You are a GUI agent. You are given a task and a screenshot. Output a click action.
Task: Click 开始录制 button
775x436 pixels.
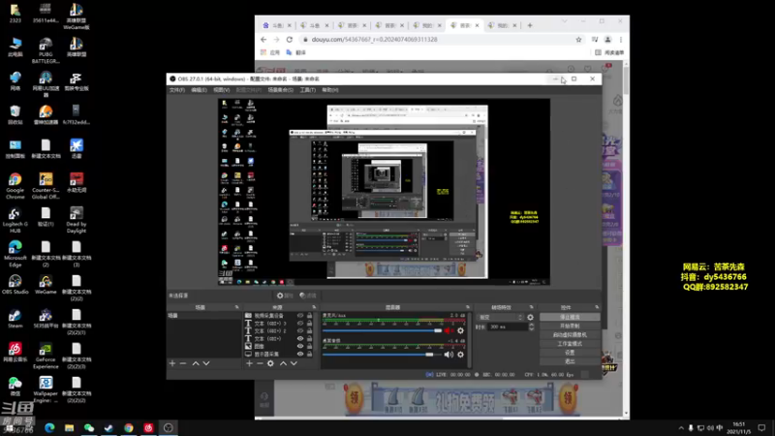coord(570,326)
